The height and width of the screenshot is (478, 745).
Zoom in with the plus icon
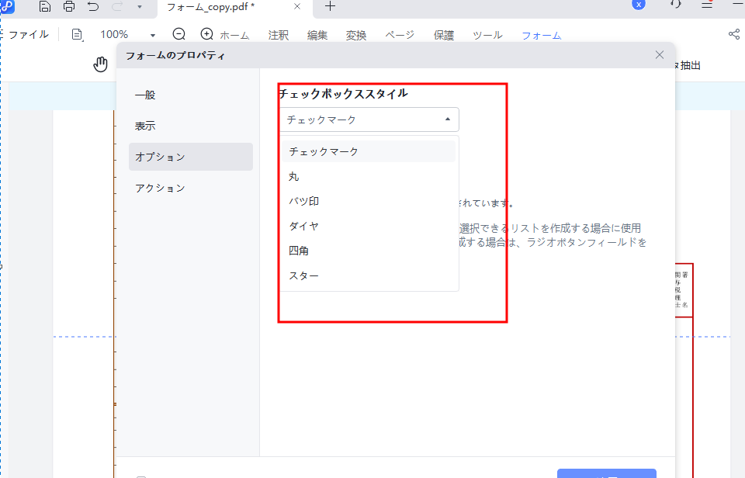tap(206, 35)
